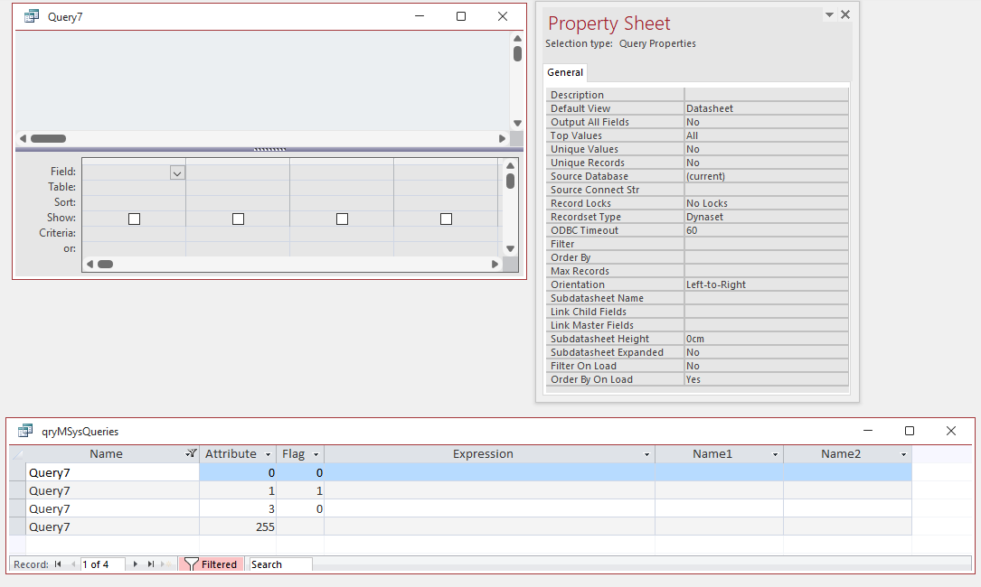Screen dimensions: 981x587
Task: Go to the next record
Action: pos(135,564)
